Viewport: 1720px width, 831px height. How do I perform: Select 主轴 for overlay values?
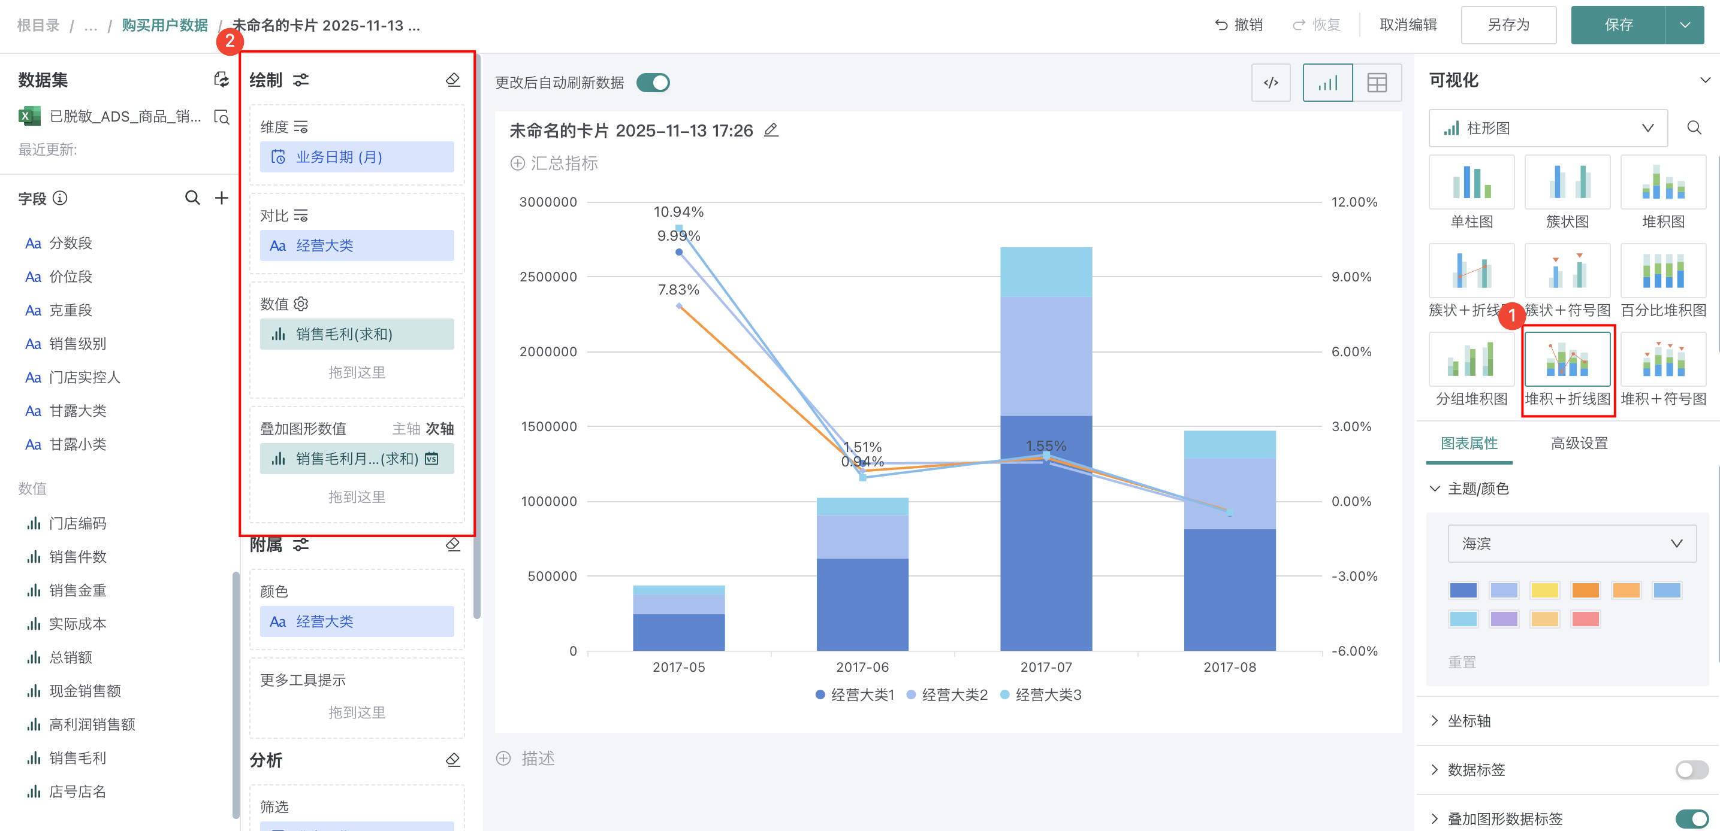tap(406, 429)
